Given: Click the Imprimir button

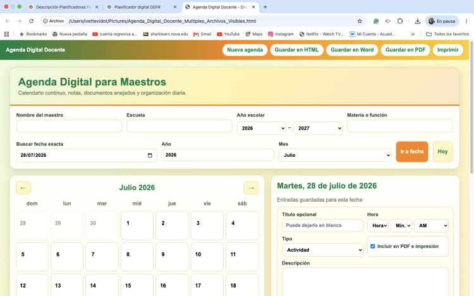Looking at the screenshot, I should point(448,50).
